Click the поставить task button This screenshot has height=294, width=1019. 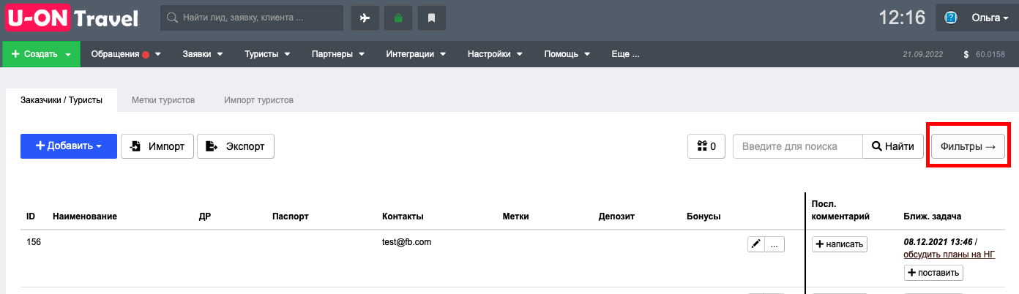pos(933,273)
